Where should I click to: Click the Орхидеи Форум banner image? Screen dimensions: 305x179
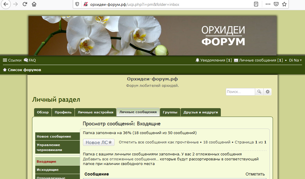[x=153, y=36]
